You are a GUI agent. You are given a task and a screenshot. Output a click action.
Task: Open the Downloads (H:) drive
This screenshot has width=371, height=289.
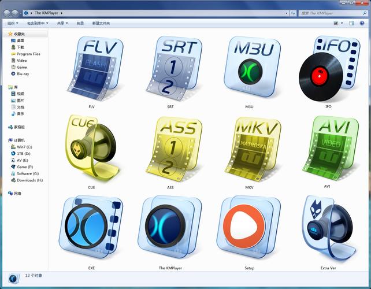click(30, 180)
